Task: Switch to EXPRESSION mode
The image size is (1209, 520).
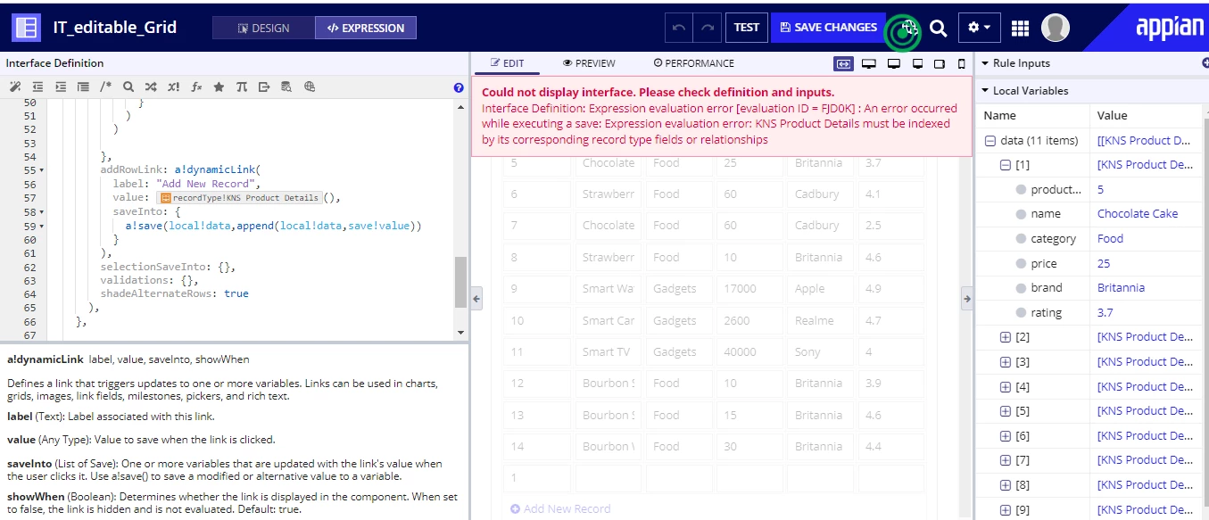Action: tap(366, 28)
